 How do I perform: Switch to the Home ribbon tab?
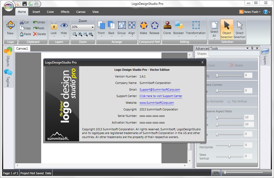(x=22, y=12)
